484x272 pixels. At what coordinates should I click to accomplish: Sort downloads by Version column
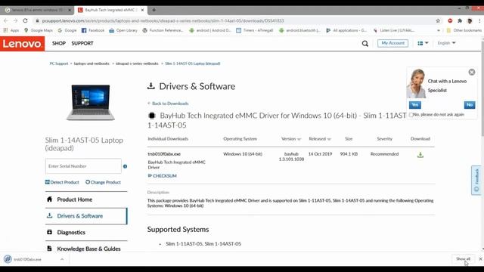[x=290, y=139]
